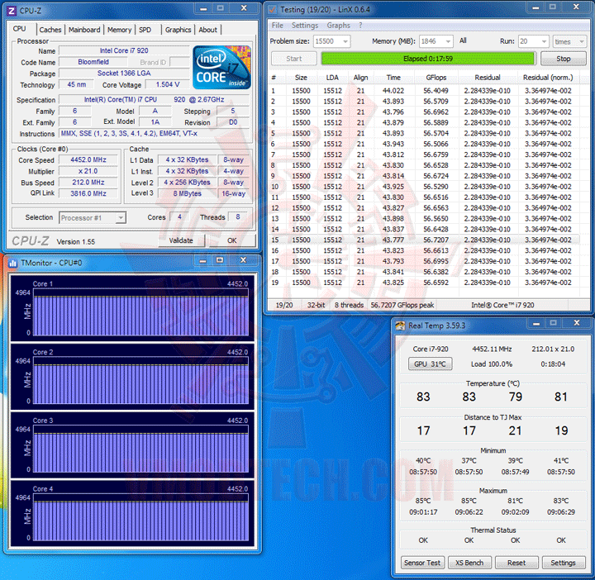The width and height of the screenshot is (595, 580).
Task: Click the Multiplier value x 21.0
Action: coord(88,171)
